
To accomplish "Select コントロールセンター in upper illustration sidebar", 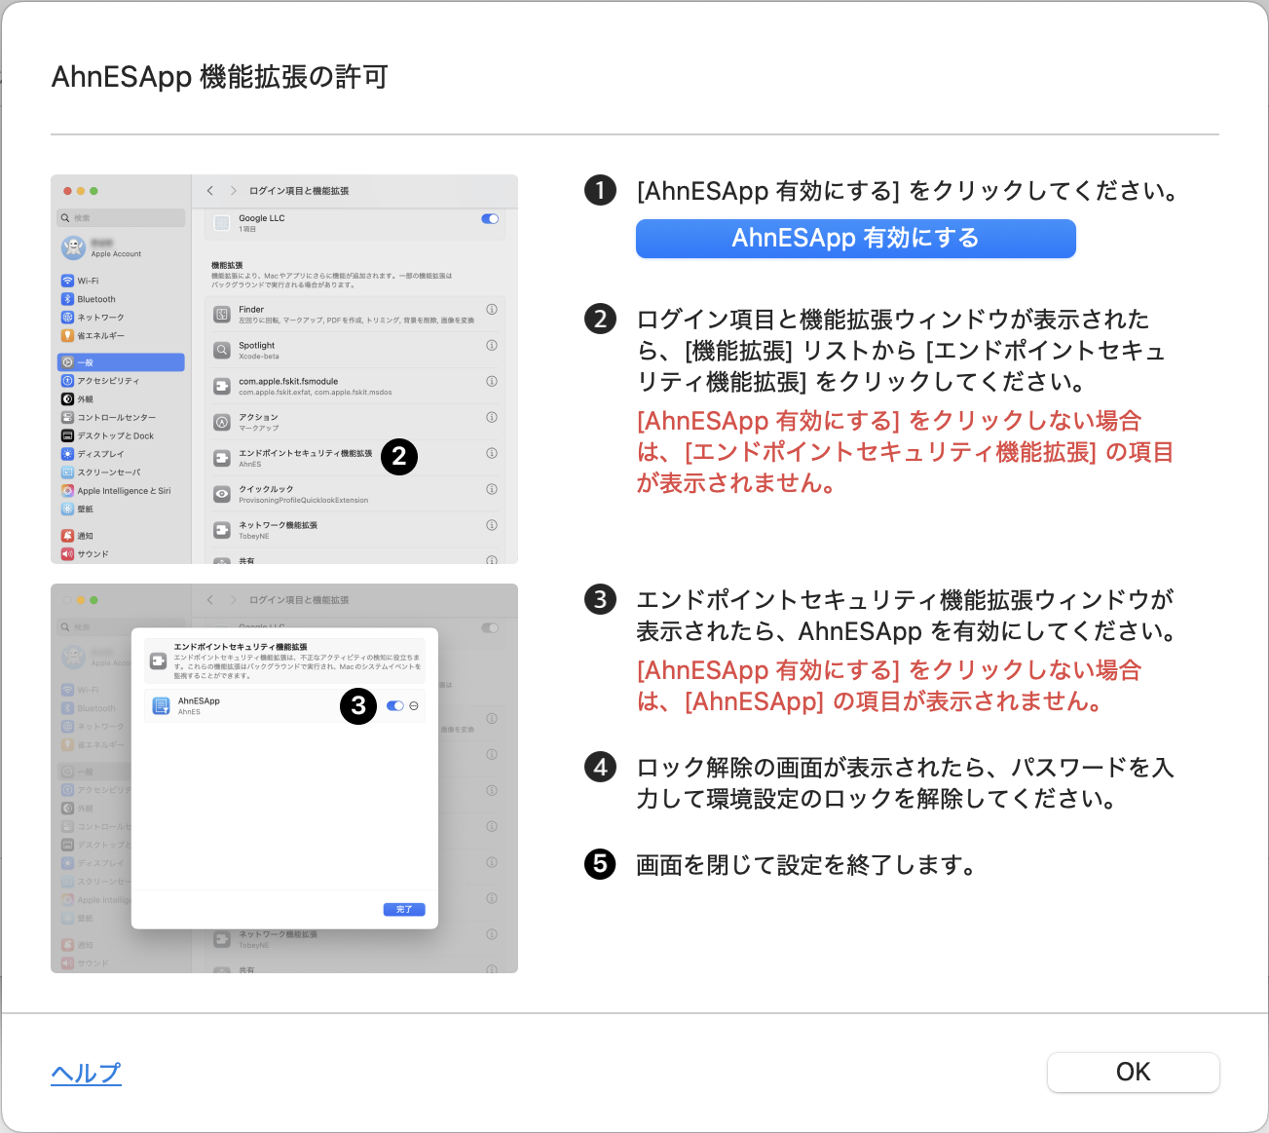I will coord(121,417).
